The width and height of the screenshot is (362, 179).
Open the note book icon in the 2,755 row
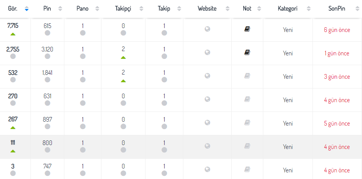(x=247, y=53)
